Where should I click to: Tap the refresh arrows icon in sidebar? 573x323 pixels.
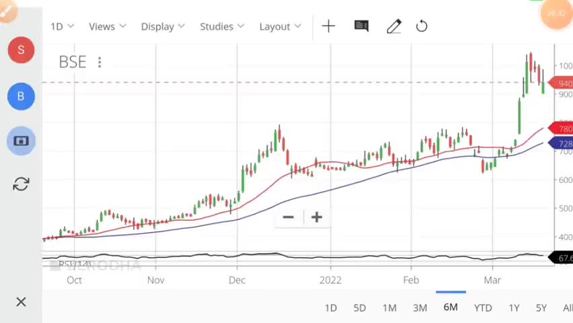pyautogui.click(x=21, y=184)
